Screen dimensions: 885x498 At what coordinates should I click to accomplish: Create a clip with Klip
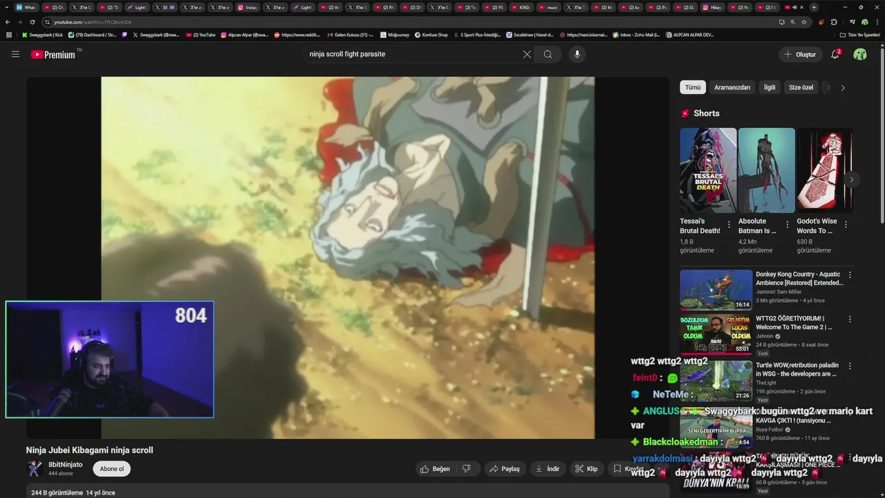586,469
